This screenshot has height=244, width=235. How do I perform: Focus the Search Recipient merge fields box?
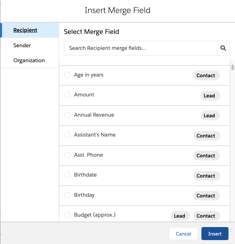pos(142,48)
